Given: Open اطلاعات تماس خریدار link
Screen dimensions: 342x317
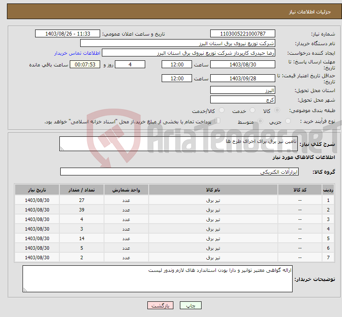Looking at the screenshot, I should click(x=77, y=53).
